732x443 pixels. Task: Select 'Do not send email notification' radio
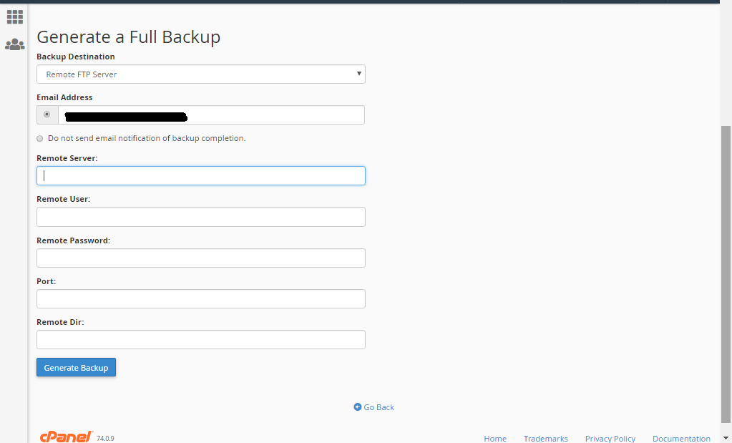(39, 139)
